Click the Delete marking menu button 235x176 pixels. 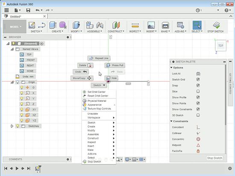click(x=85, y=65)
